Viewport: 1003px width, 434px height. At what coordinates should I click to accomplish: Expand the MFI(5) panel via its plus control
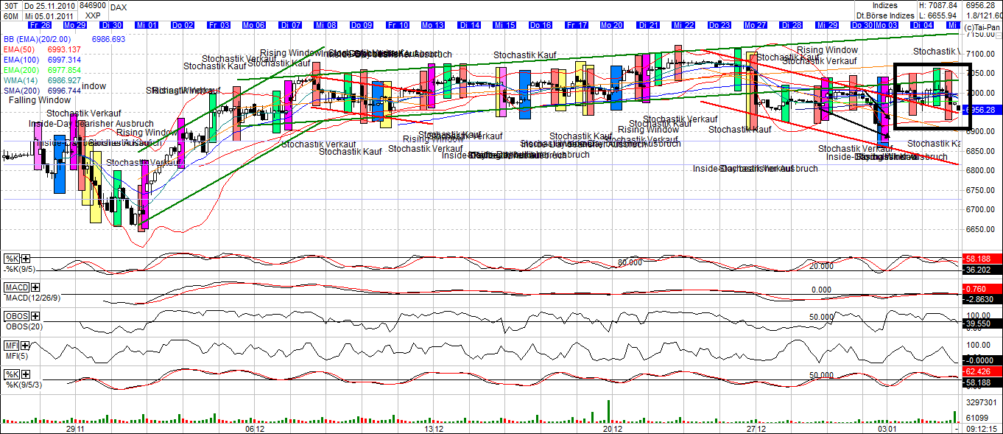click(x=24, y=344)
